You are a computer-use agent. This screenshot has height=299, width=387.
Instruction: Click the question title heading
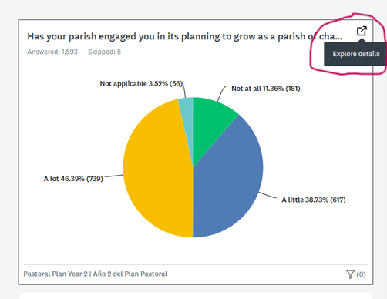tap(185, 36)
